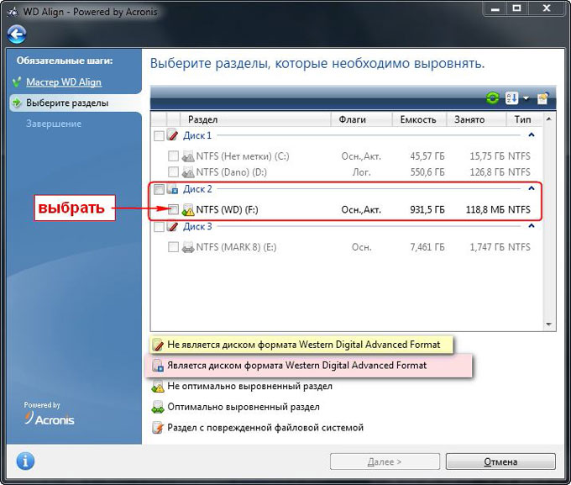
Task: Maximize the WD Align window
Action: [x=516, y=8]
